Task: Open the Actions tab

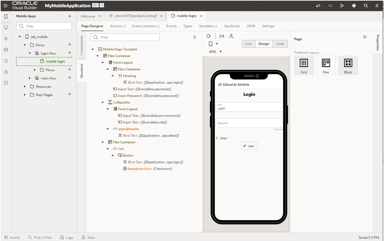Action: [118, 26]
